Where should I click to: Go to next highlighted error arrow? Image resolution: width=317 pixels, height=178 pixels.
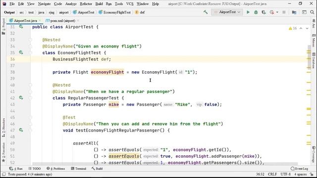pos(307,28)
